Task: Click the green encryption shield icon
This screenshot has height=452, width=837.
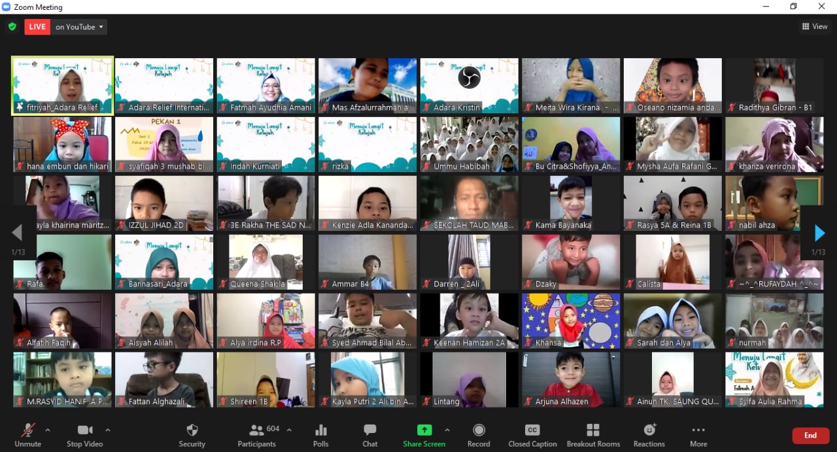Action: point(12,27)
